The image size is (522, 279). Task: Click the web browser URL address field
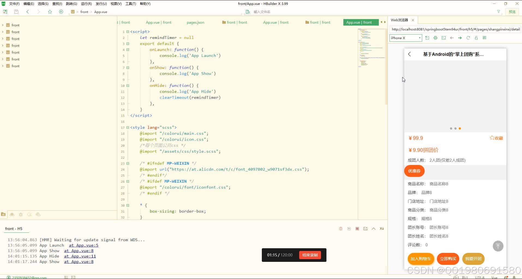[455, 29]
